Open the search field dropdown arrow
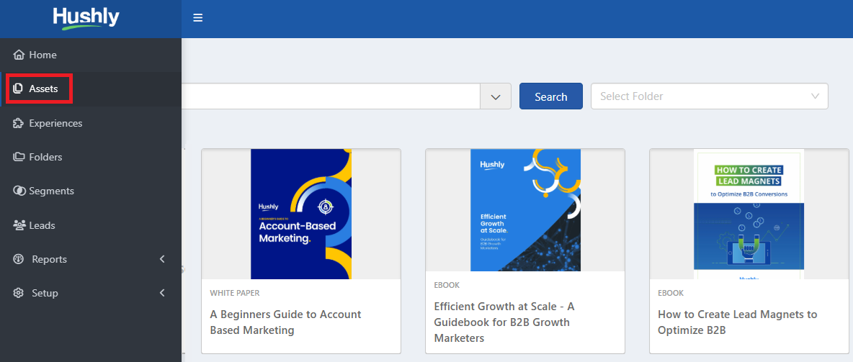Screen dimensions: 853x362 (496, 96)
